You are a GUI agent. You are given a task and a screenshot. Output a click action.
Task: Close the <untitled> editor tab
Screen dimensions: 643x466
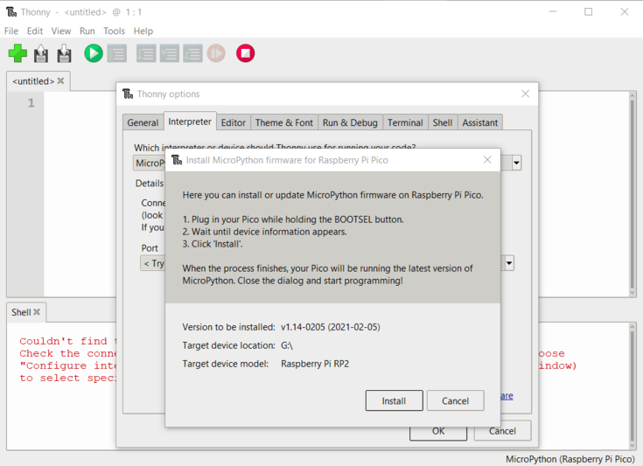point(60,80)
